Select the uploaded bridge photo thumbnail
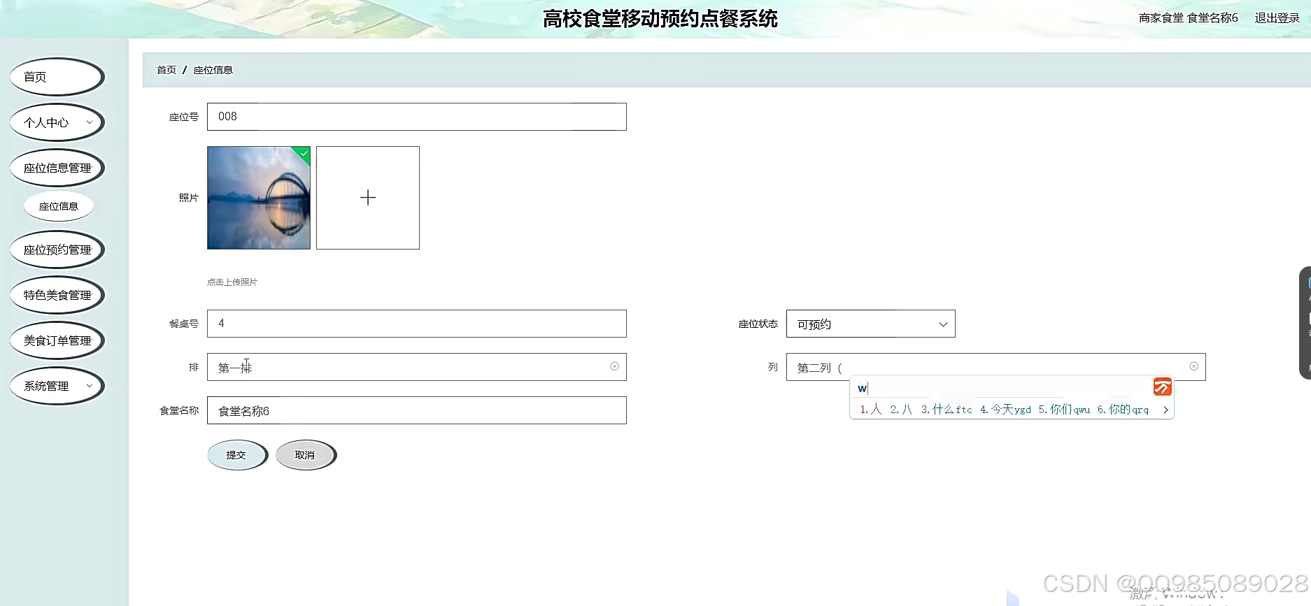Image resolution: width=1311 pixels, height=606 pixels. [x=259, y=198]
